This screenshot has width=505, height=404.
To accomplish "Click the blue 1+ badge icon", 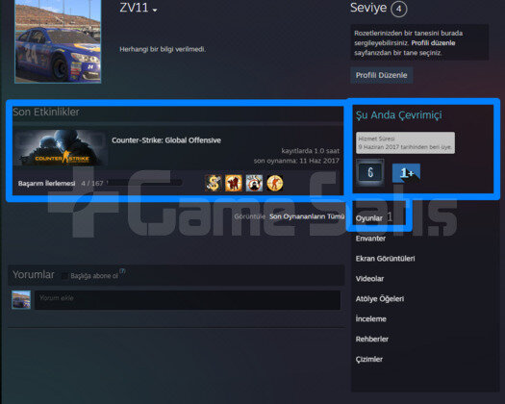I will point(406,173).
